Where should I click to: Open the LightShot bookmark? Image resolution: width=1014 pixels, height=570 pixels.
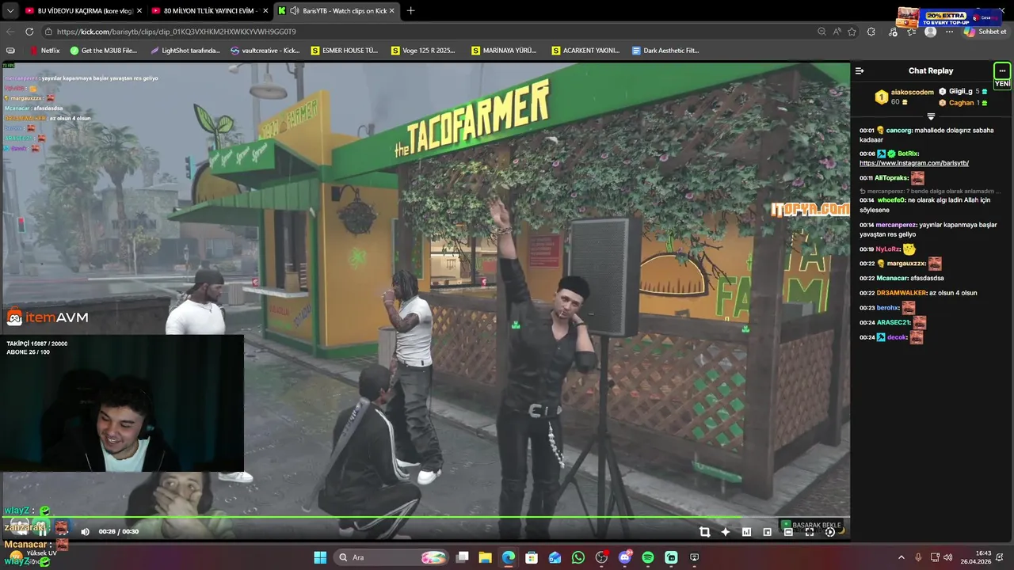pos(185,50)
